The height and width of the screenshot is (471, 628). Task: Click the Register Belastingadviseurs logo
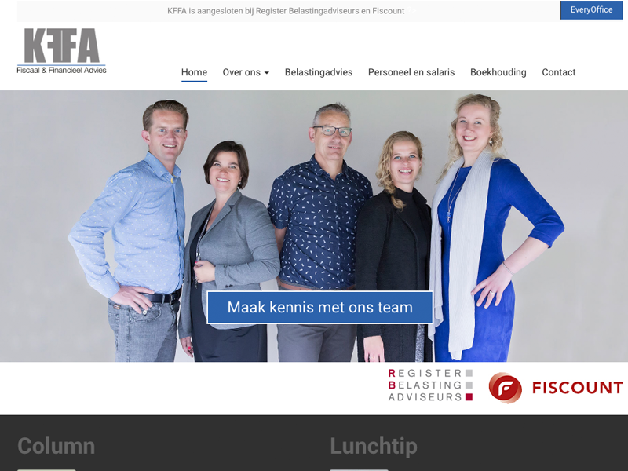pyautogui.click(x=430, y=385)
